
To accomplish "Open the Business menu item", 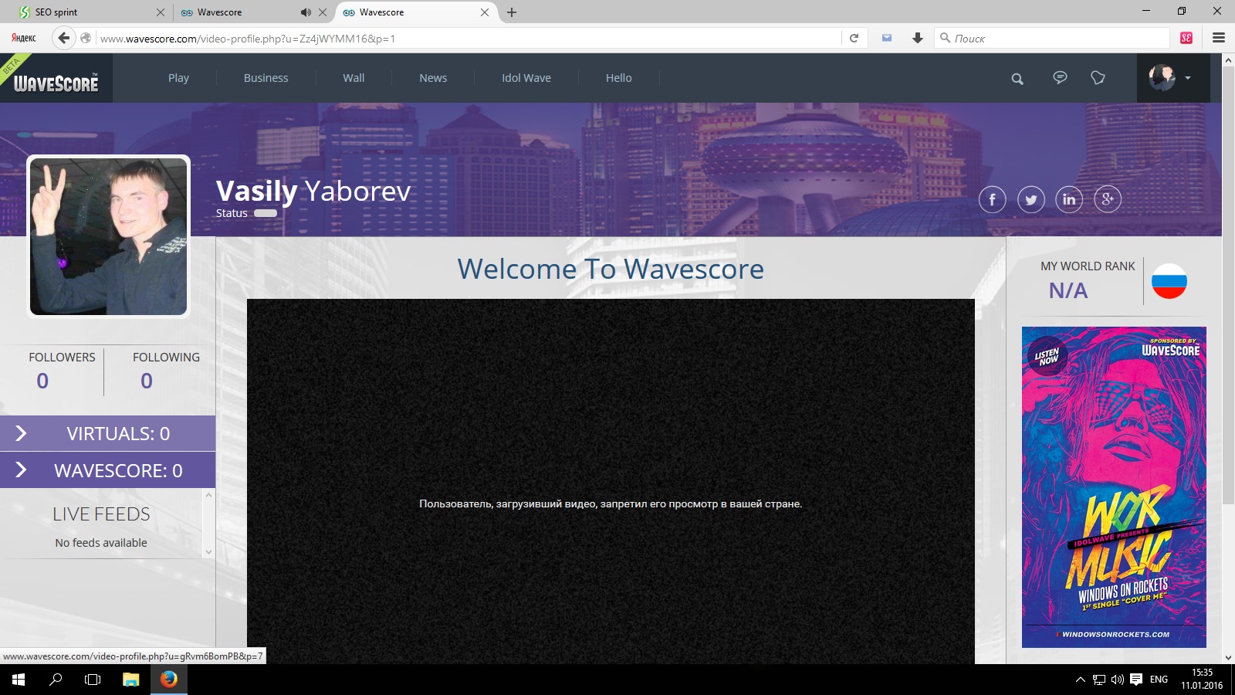I will click(266, 78).
